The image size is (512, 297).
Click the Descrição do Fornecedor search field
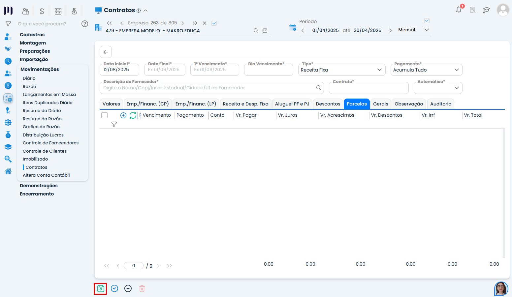(x=208, y=88)
